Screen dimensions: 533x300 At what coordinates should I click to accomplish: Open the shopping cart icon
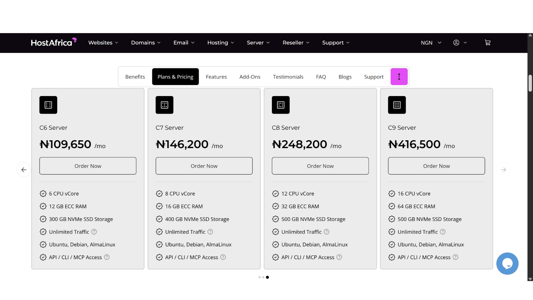[487, 43]
